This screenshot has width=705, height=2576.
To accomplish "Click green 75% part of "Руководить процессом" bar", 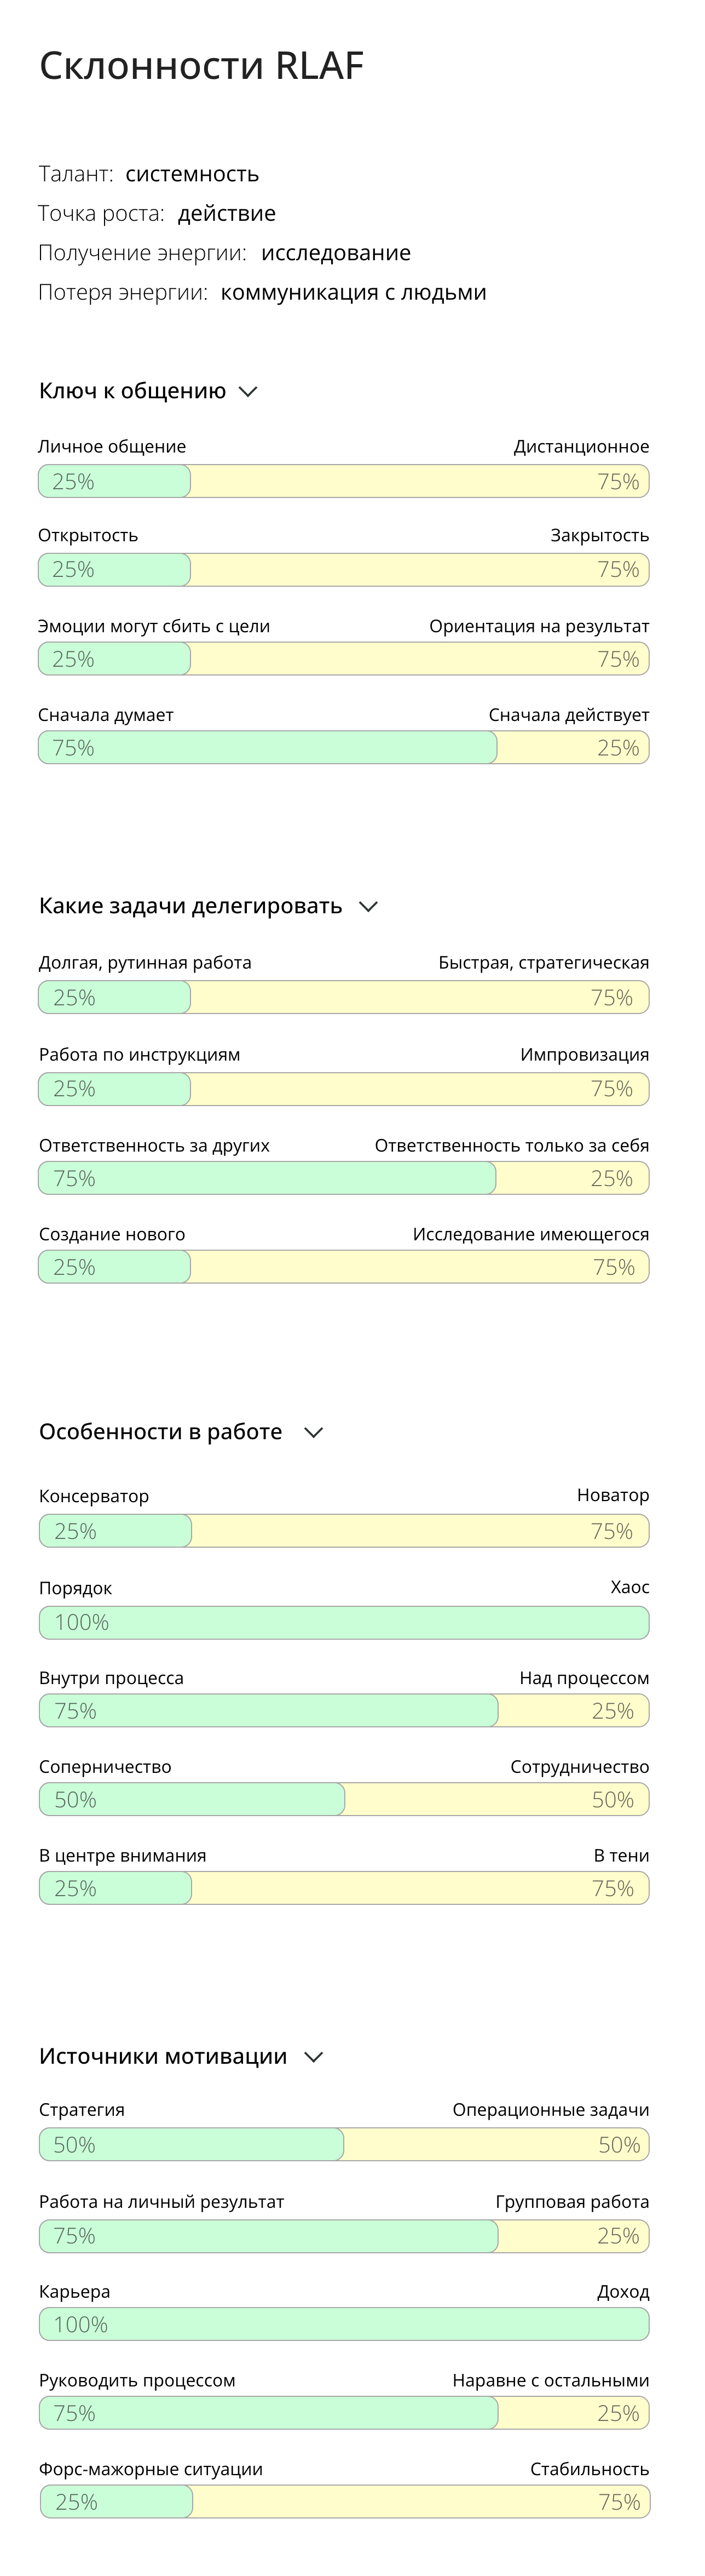I will click(x=268, y=2413).
